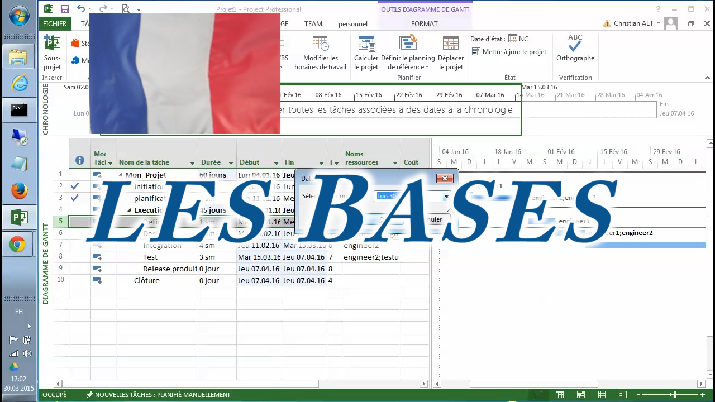The image size is (715, 402).
Task: Toggle new tasks manually scheduled mode in status bar
Action: 158,395
